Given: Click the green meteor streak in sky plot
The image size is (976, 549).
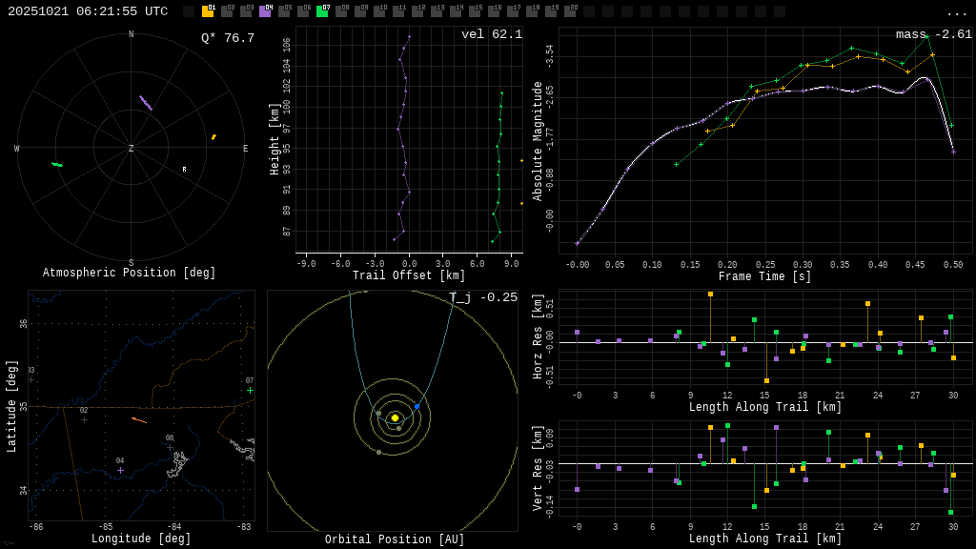Looking at the screenshot, I should 57,165.
